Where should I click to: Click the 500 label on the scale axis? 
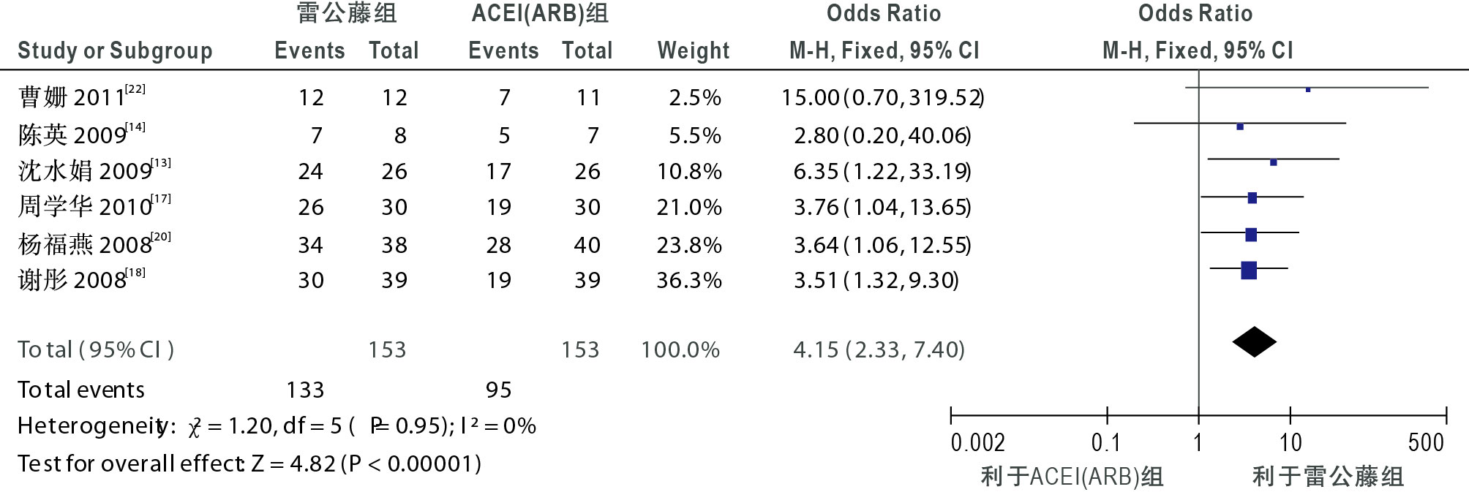click(x=1426, y=442)
